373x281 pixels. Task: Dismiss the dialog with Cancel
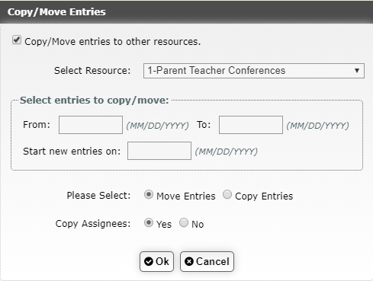pos(207,261)
